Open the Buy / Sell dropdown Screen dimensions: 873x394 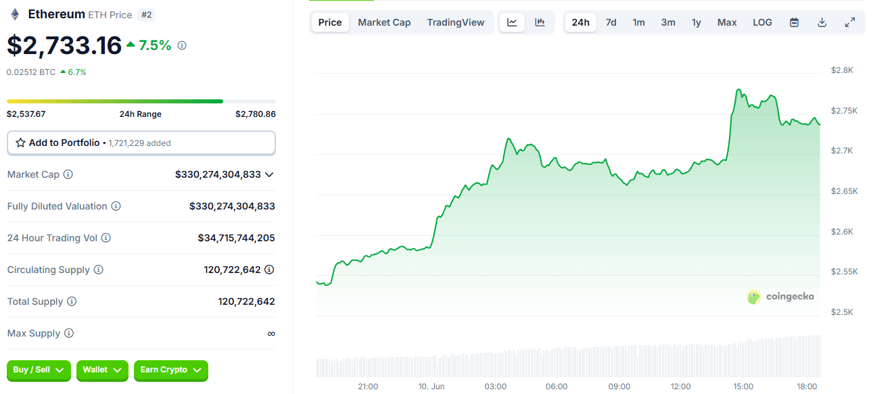(39, 370)
